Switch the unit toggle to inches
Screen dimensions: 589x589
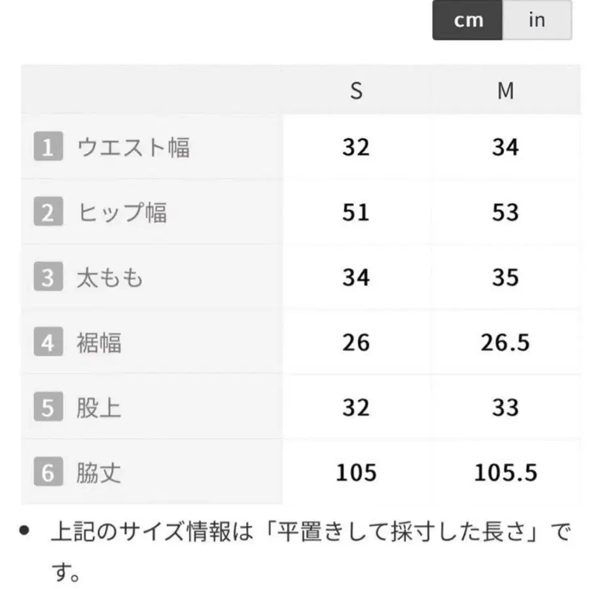tap(537, 20)
